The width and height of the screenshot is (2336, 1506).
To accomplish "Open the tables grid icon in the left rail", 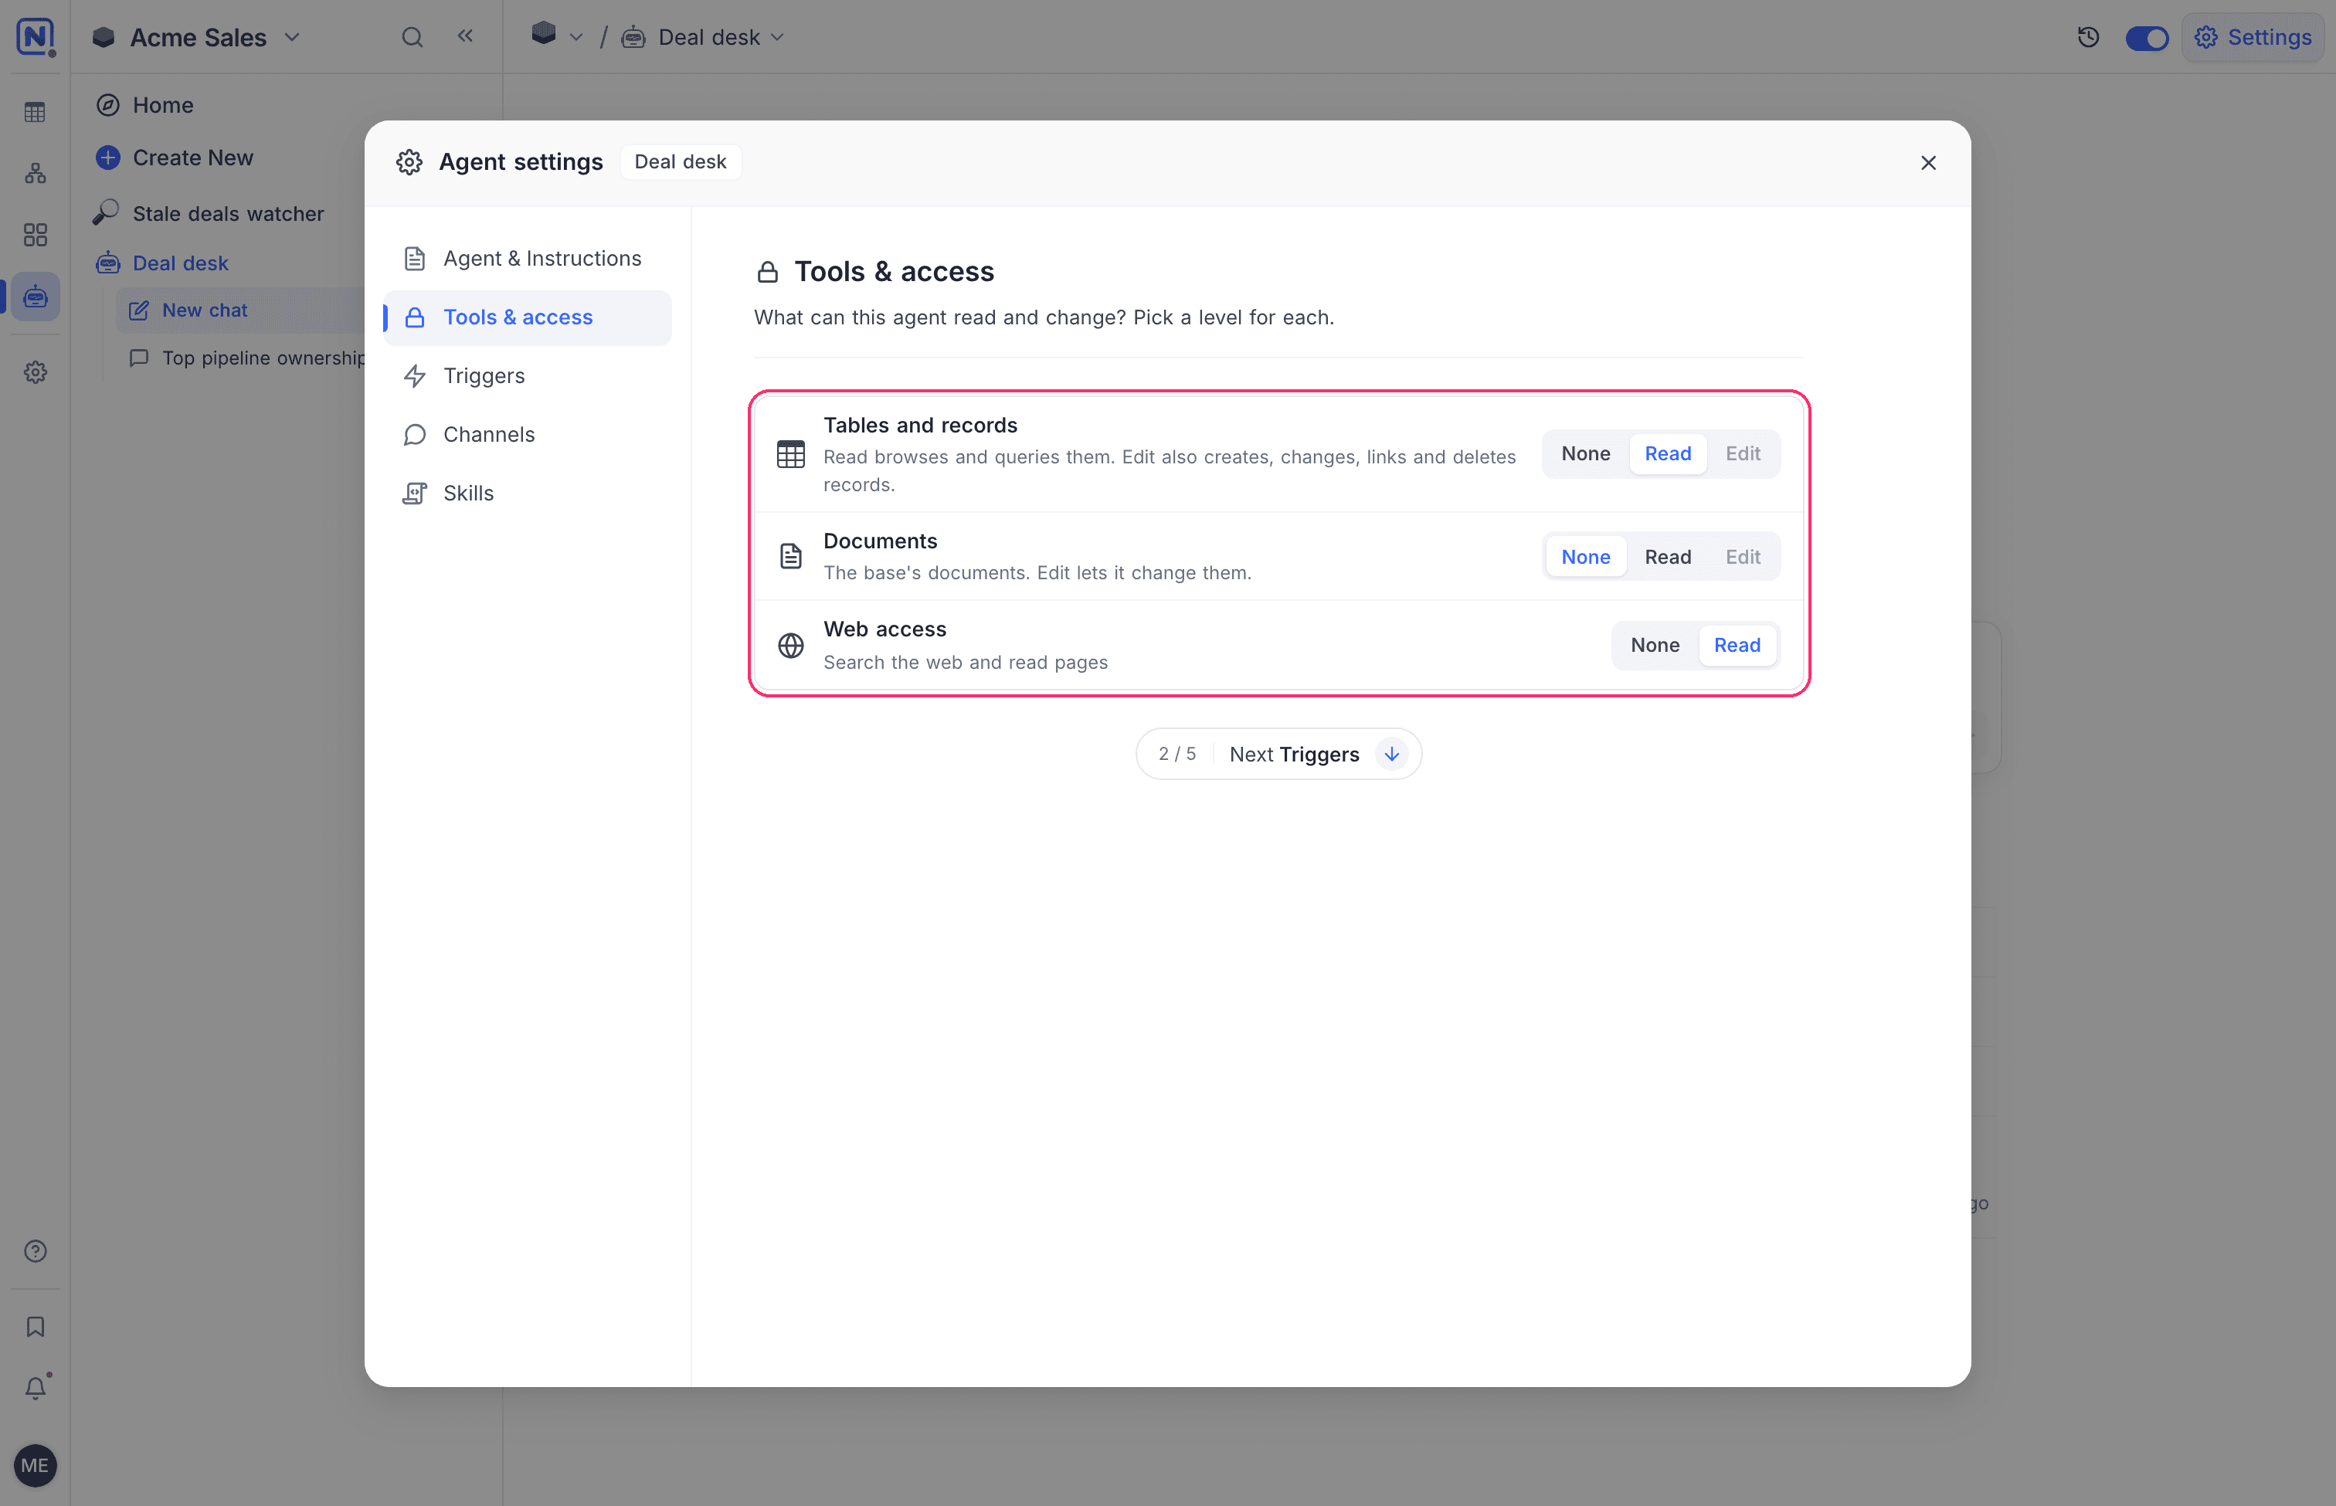I will (36, 111).
